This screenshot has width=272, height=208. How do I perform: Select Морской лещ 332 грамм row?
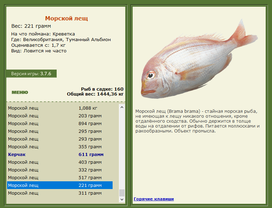tap(60, 170)
